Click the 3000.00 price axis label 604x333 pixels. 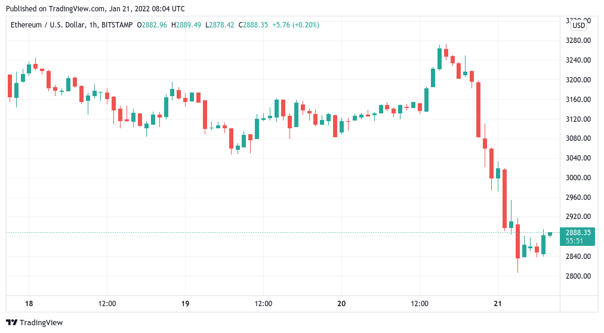pos(578,178)
